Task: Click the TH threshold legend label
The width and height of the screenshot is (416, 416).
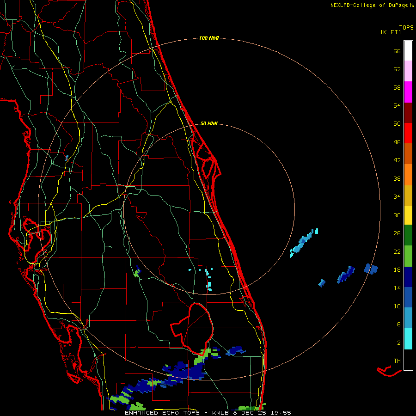Action: pos(397,361)
